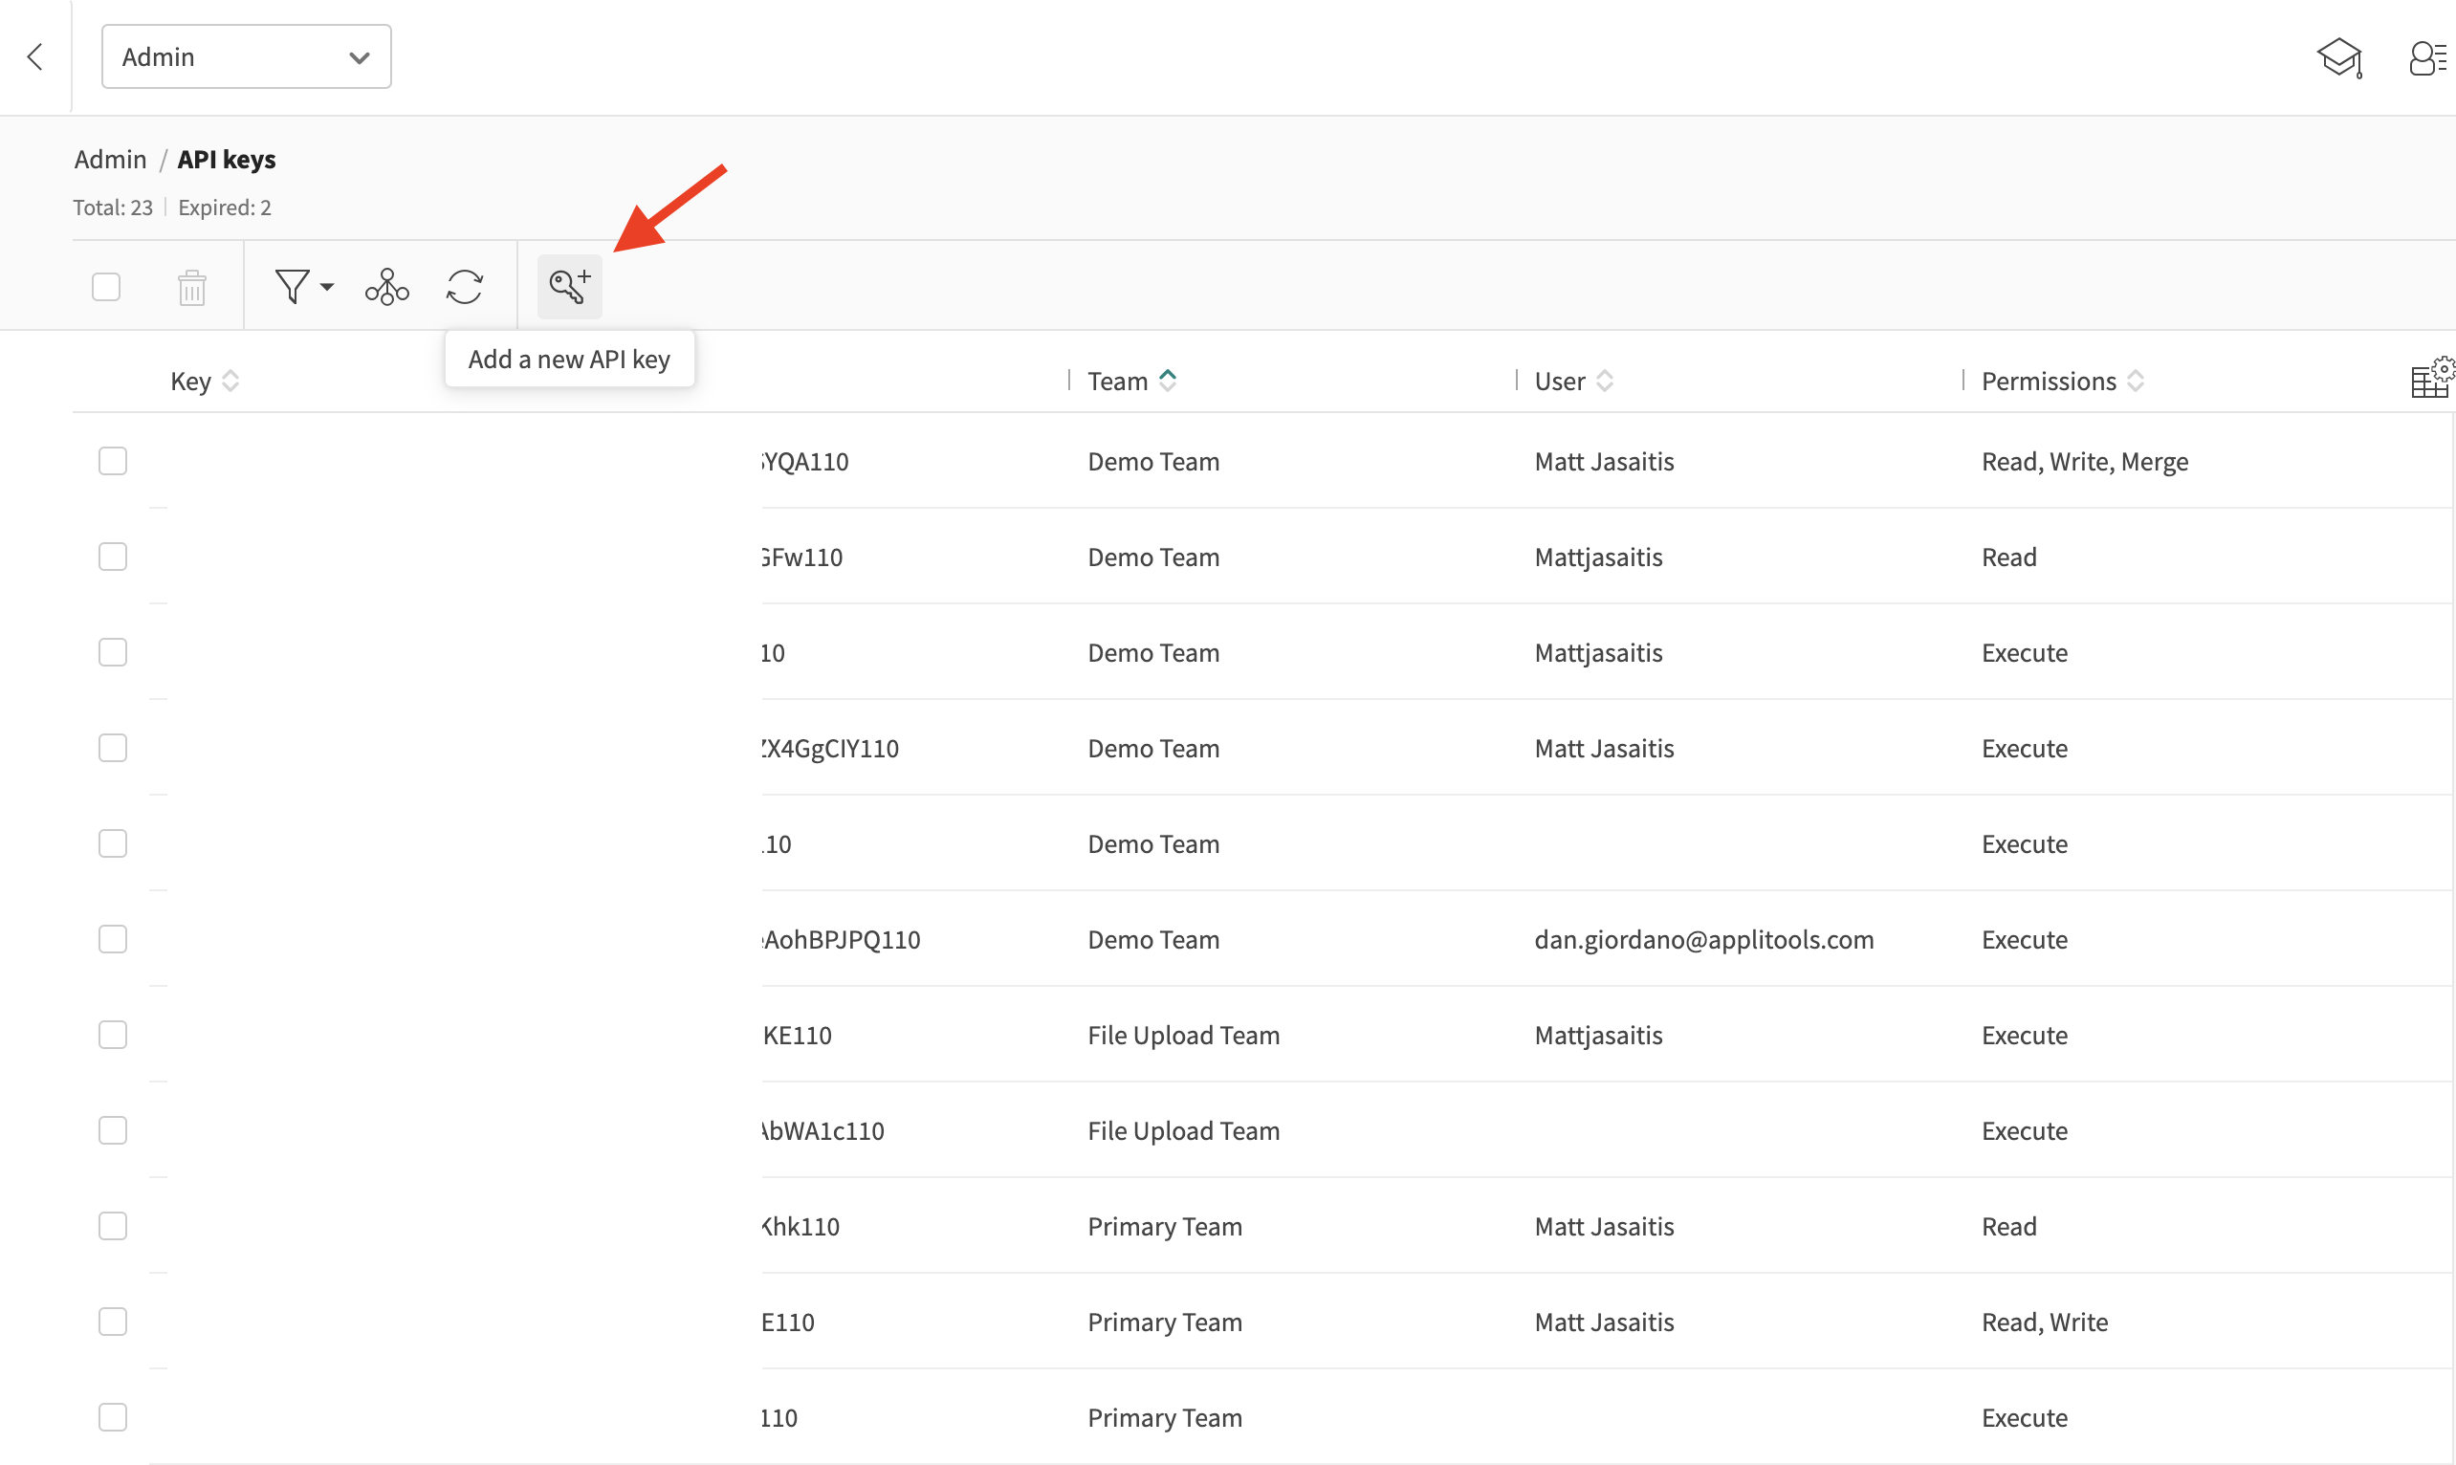Click the Total: 23 counter
This screenshot has width=2456, height=1465.
pyautogui.click(x=113, y=208)
